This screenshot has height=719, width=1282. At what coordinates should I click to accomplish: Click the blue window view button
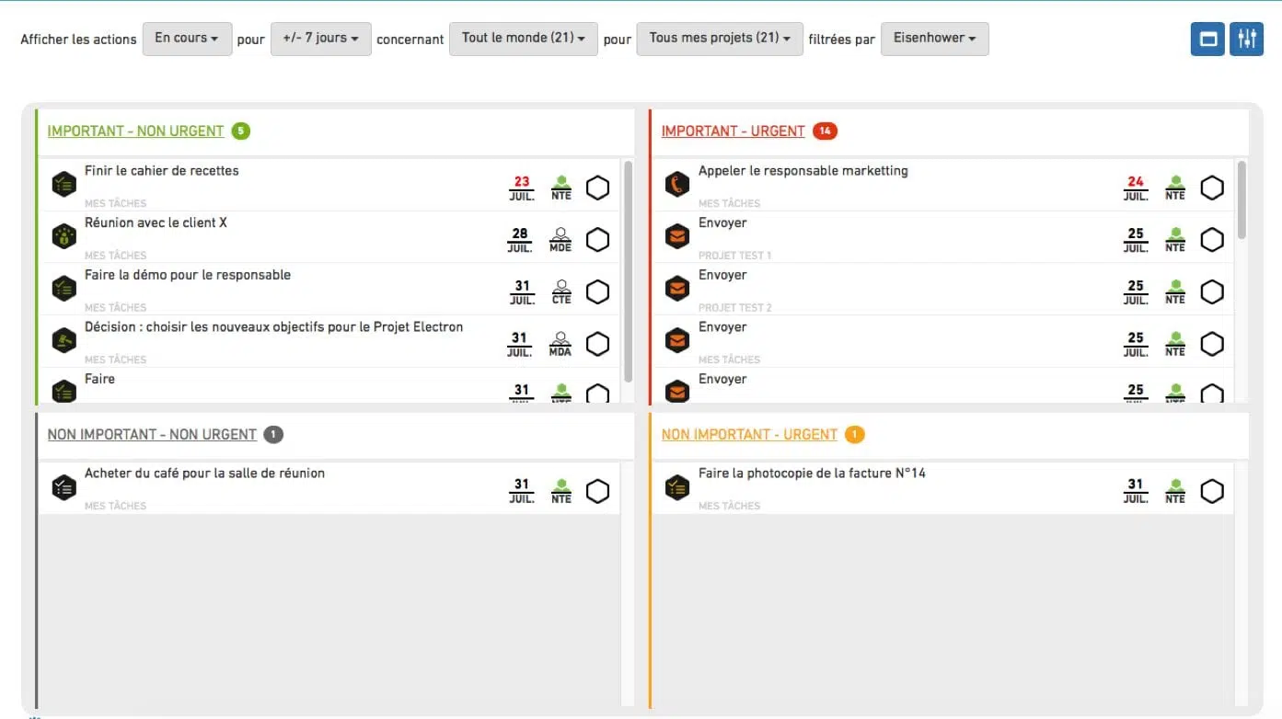pyautogui.click(x=1207, y=39)
